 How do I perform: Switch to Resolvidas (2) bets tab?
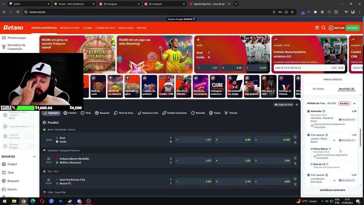346,89
